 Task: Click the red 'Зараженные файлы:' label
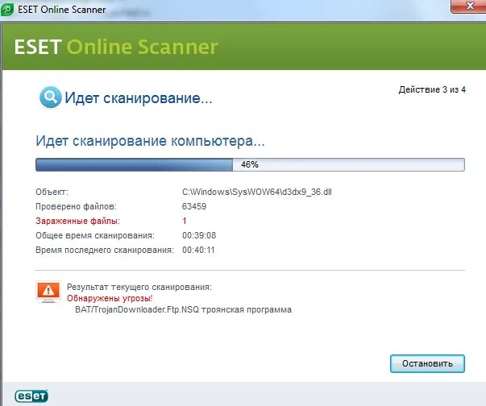(77, 221)
